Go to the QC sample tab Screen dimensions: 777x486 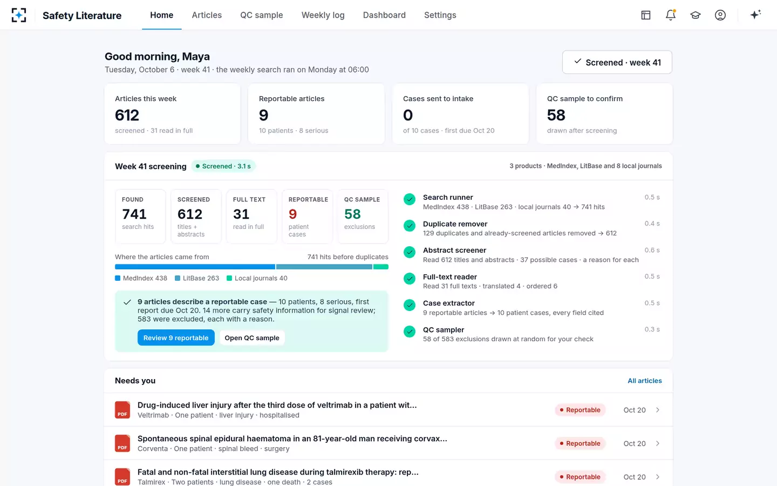[x=262, y=15]
